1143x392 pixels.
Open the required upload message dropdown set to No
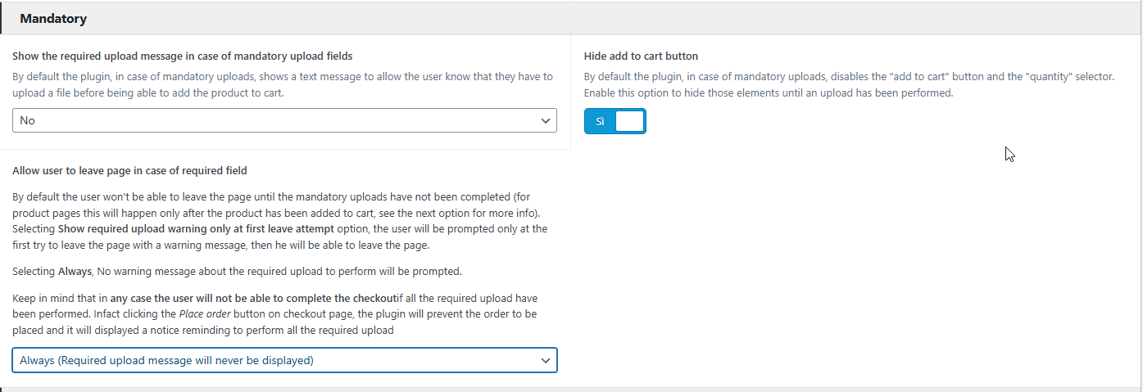284,120
